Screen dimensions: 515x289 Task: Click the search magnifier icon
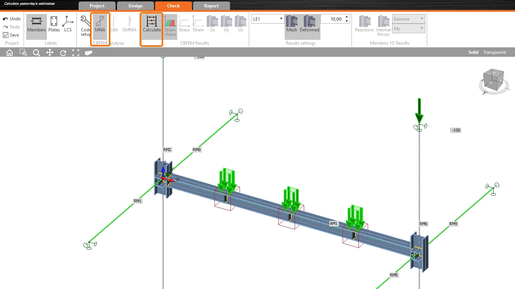(x=36, y=53)
